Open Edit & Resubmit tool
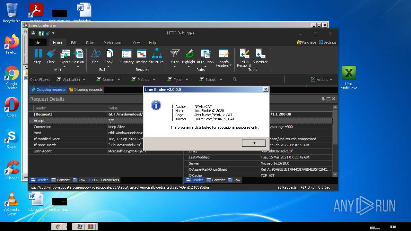The image size is (411, 231). click(244, 58)
